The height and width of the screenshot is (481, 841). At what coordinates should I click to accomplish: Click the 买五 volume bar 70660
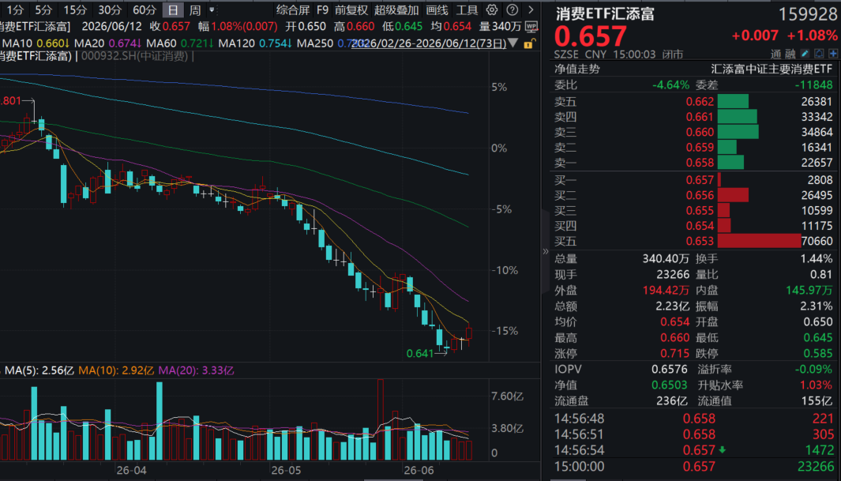tap(759, 241)
